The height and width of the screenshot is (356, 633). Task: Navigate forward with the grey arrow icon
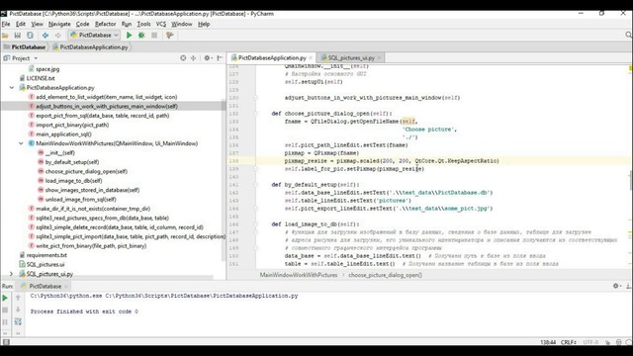click(57, 36)
